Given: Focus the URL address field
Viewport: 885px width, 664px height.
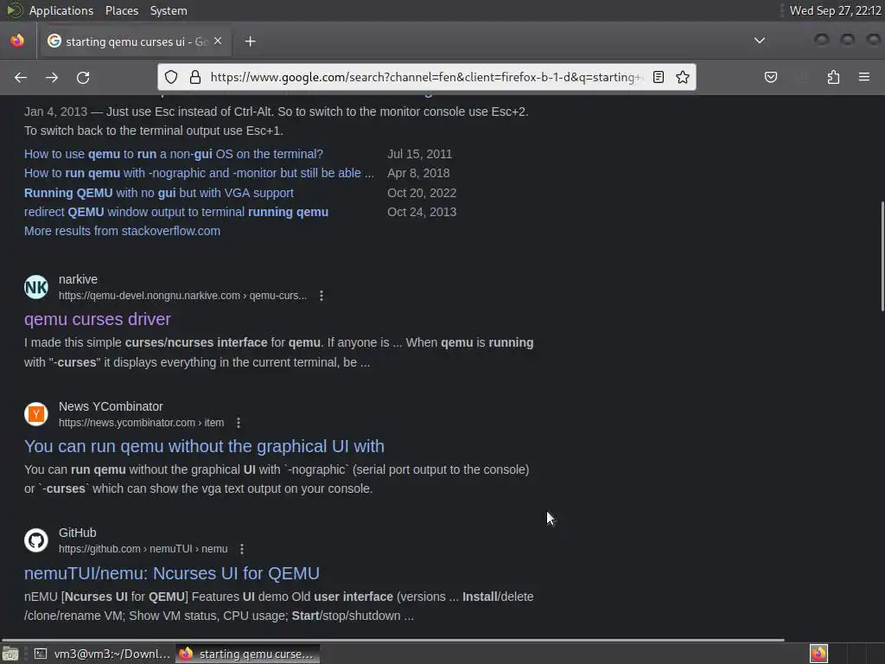Looking at the screenshot, I should click(426, 77).
